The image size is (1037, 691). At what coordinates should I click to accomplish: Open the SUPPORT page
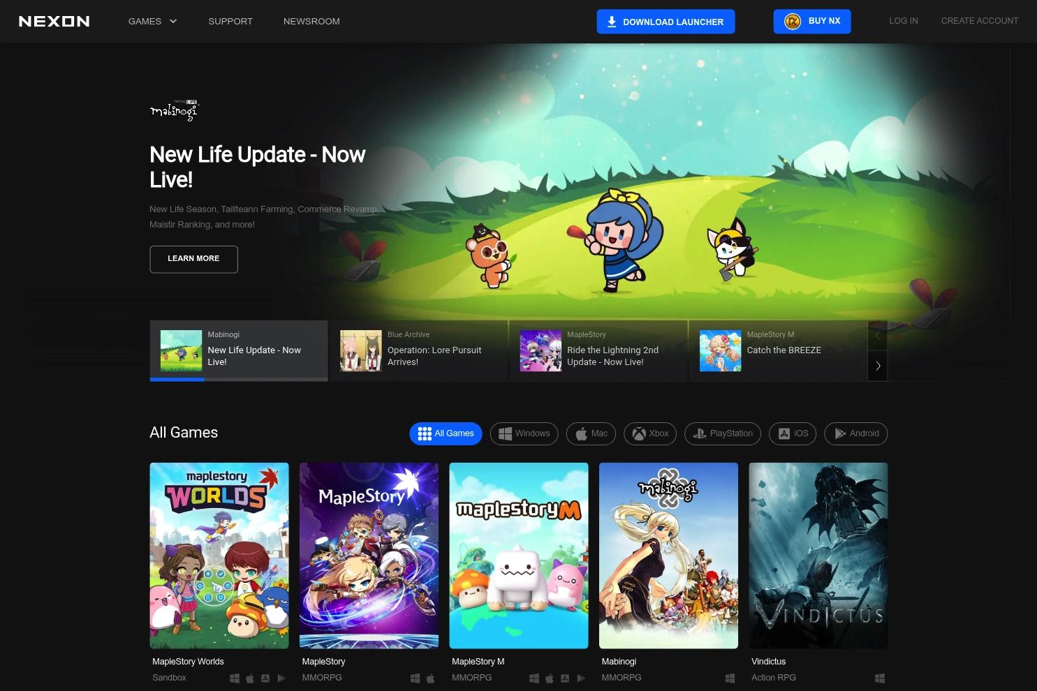230,22
